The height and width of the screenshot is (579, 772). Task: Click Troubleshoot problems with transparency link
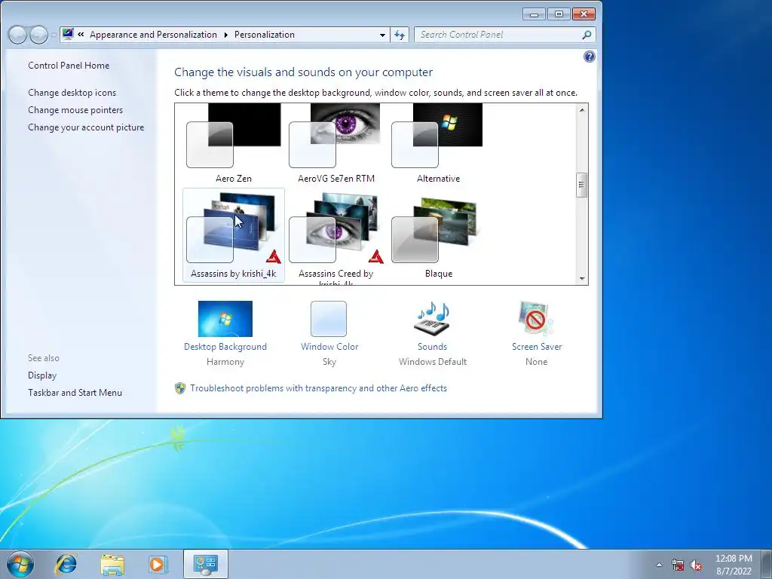point(319,388)
